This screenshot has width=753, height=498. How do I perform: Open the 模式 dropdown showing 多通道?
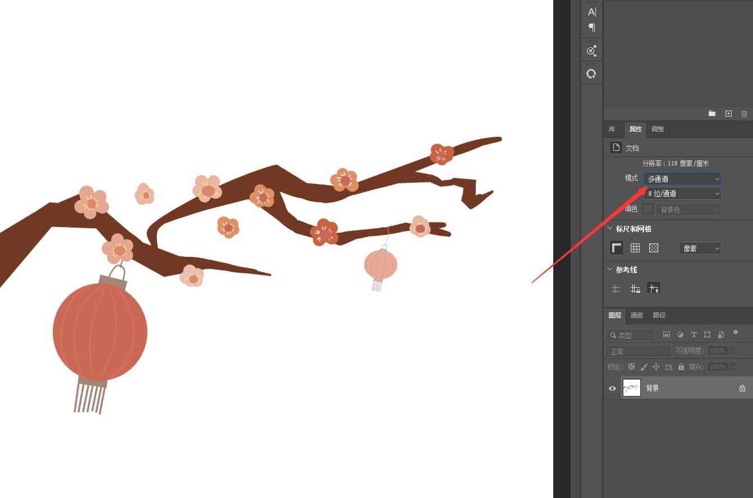682,179
